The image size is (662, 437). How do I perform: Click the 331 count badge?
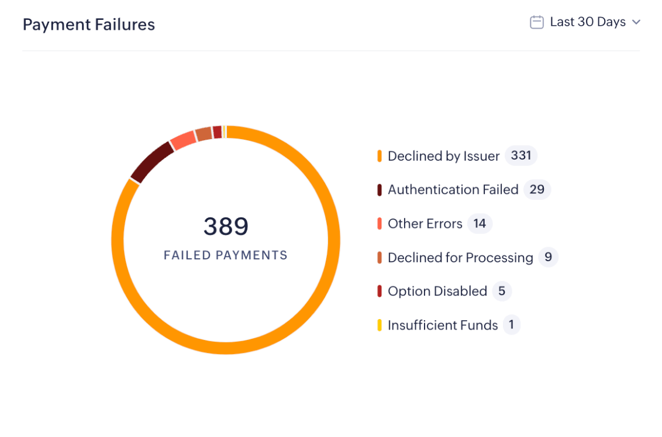[520, 155]
